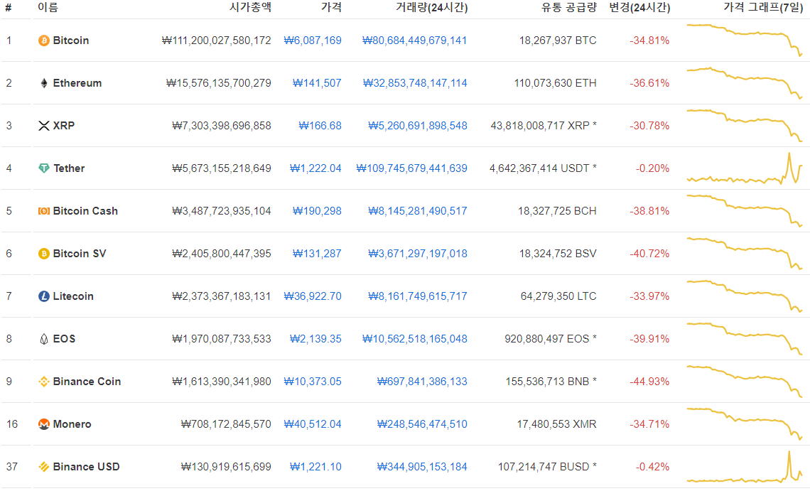The image size is (810, 491).
Task: Open the Bitcoin Cash name link
Action: pos(85,211)
